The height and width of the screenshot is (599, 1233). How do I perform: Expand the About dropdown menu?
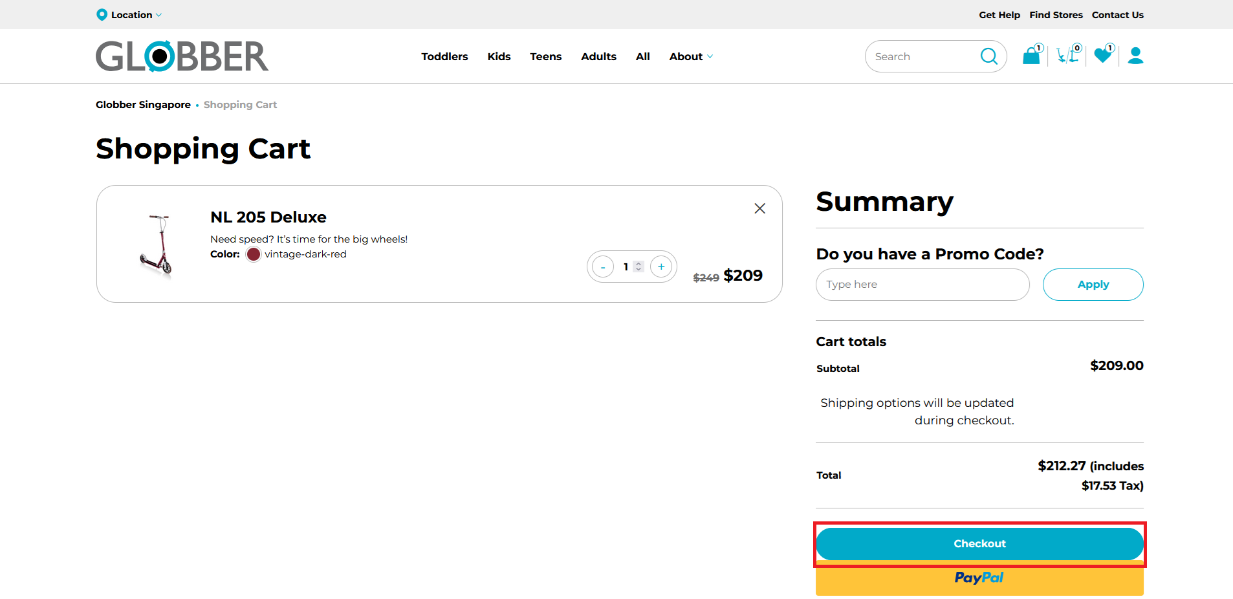point(691,56)
